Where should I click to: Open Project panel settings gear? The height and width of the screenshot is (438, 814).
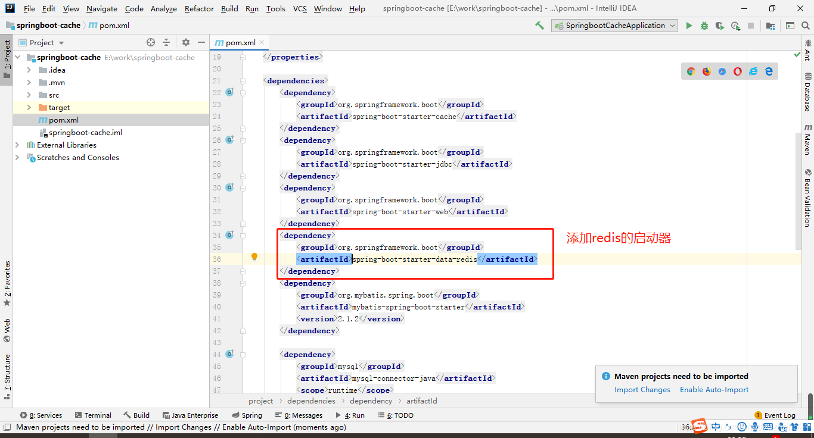(x=186, y=42)
